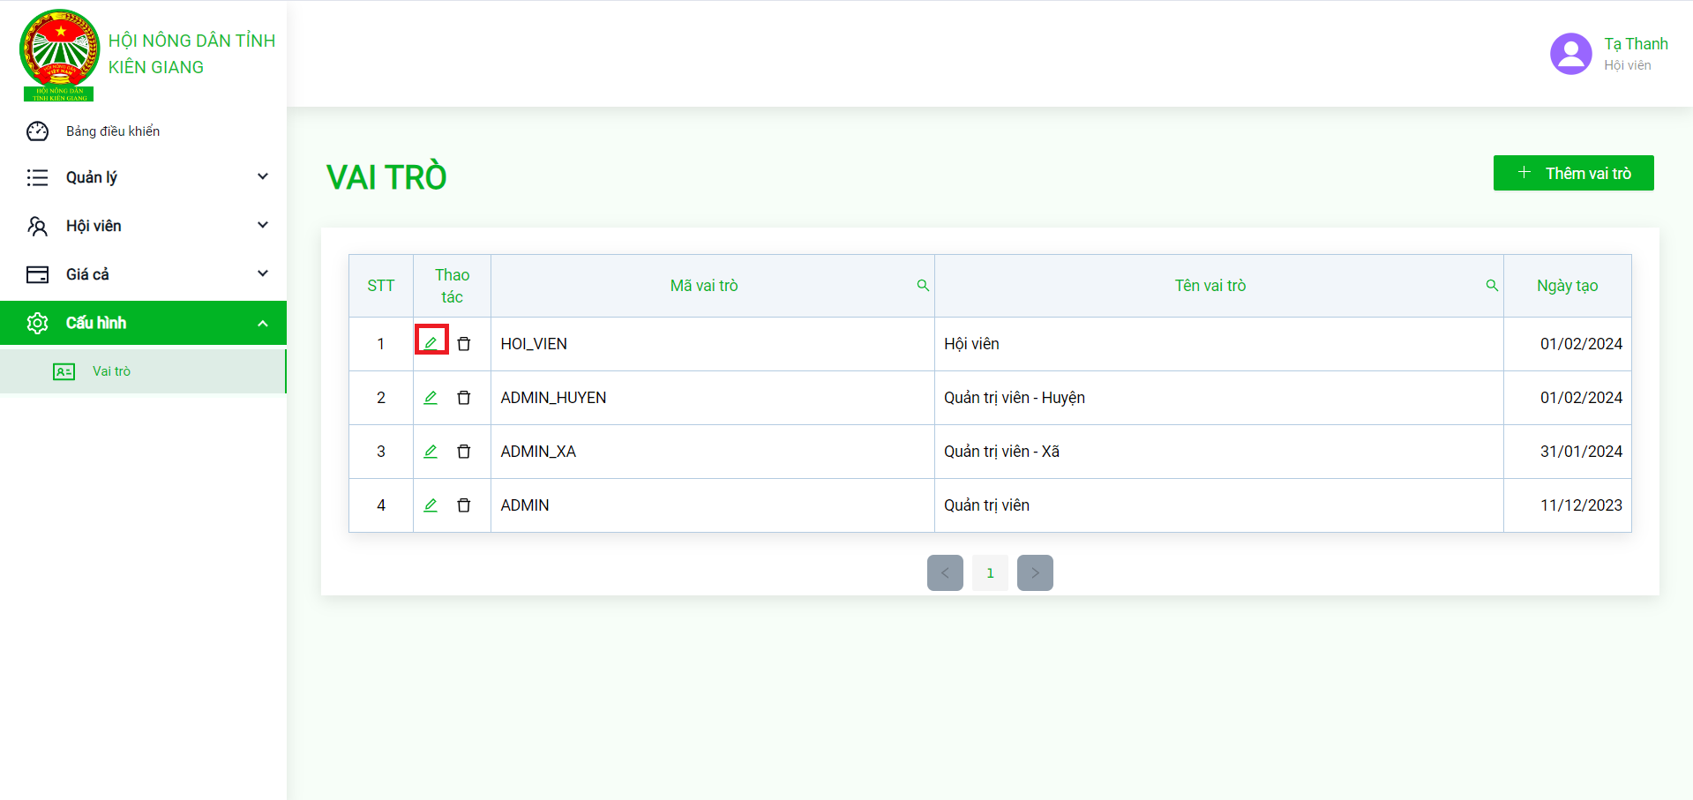This screenshot has height=800, width=1693.
Task: Click the Hội viên person icon
Action: [37, 226]
